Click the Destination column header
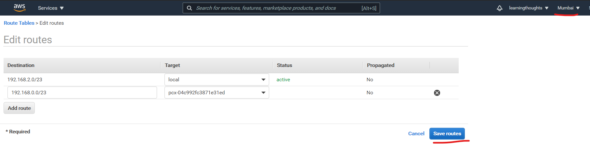 click(21, 65)
